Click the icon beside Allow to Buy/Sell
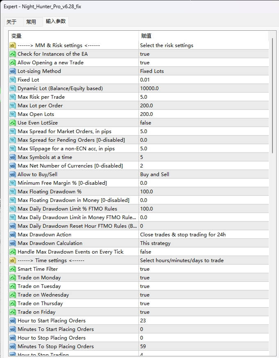279x358 pixels. [x=13, y=174]
